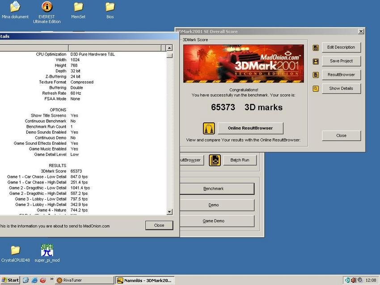Open Internet Explorer from quick launch
380x285 pixels.
click(34, 280)
